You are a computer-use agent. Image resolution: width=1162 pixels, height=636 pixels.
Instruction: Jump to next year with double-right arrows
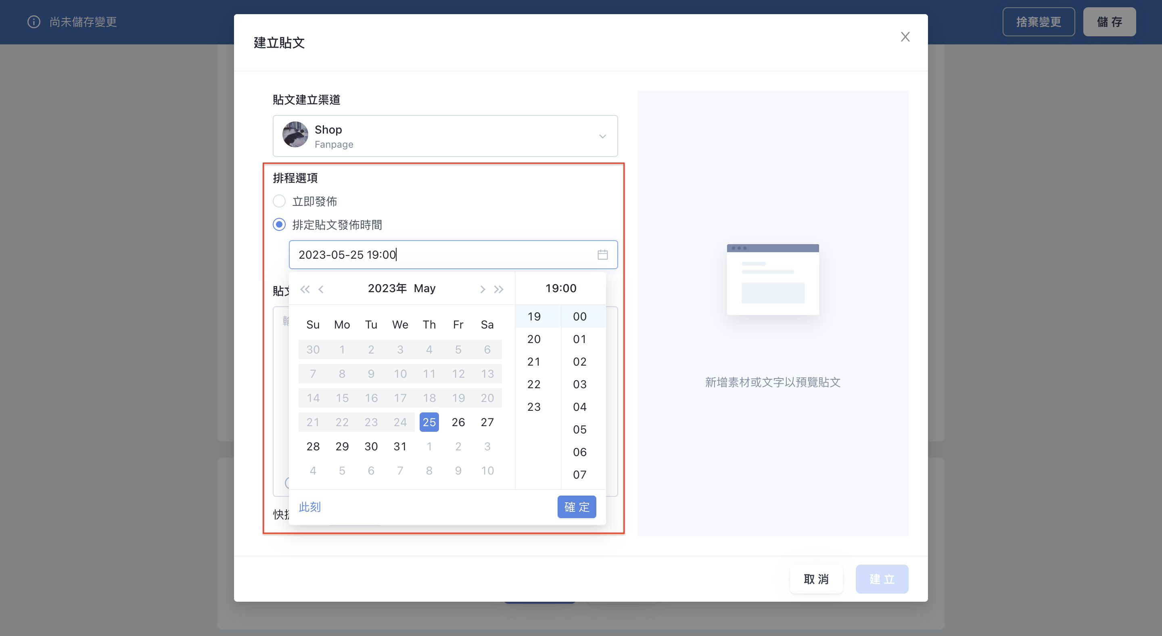(498, 289)
